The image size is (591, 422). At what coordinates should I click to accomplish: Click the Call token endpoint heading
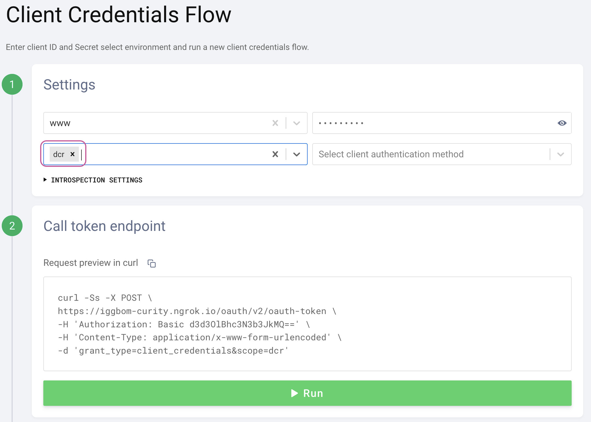pos(104,226)
